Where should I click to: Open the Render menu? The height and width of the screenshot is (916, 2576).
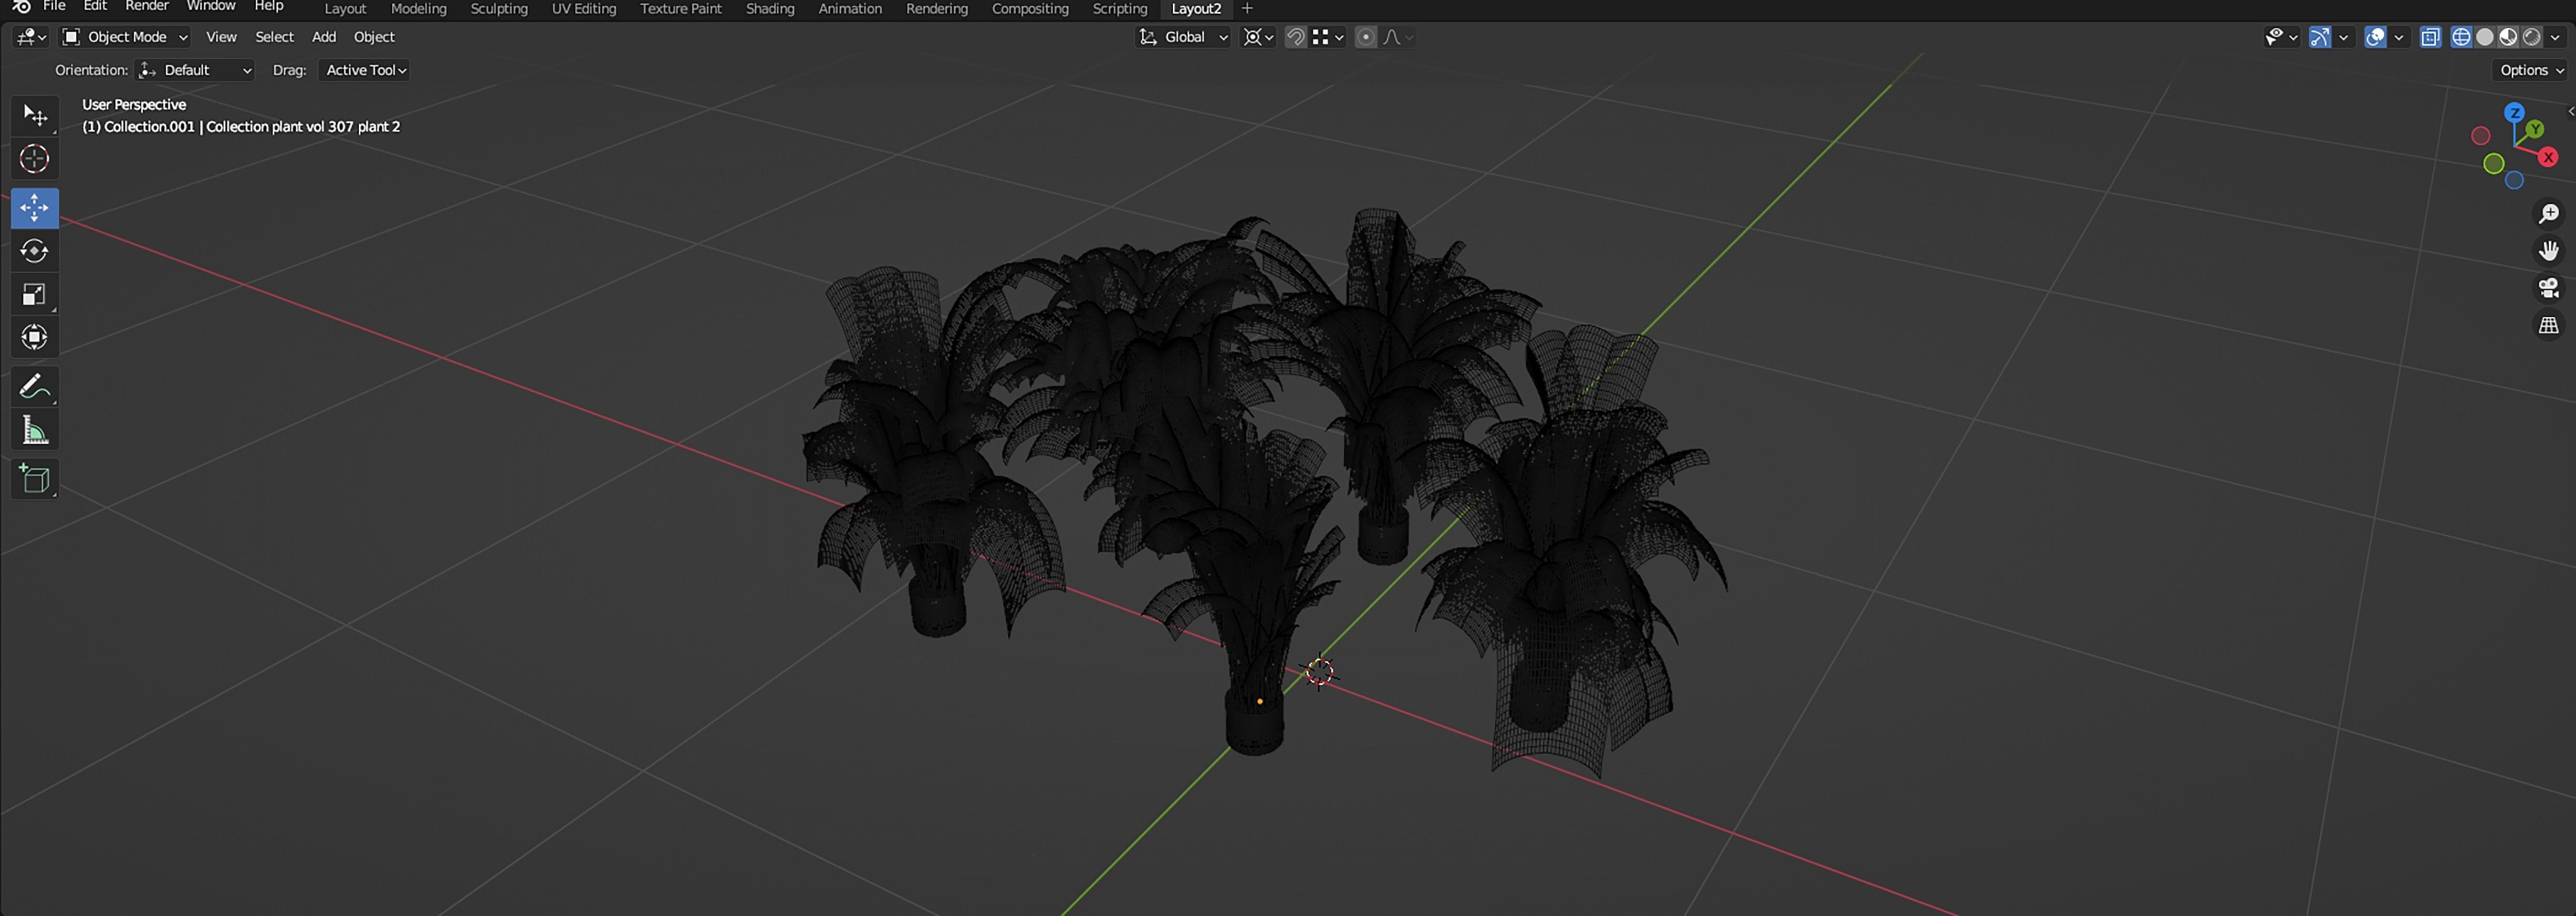pos(146,6)
